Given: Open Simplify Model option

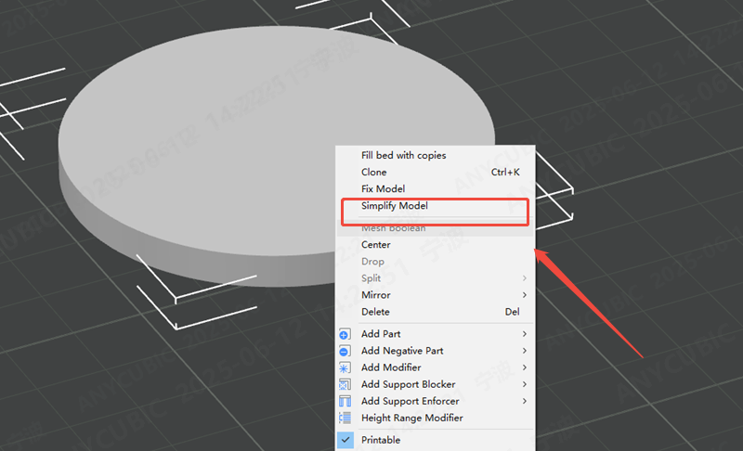Looking at the screenshot, I should tap(436, 206).
